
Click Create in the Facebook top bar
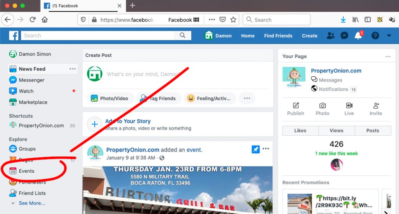click(309, 35)
